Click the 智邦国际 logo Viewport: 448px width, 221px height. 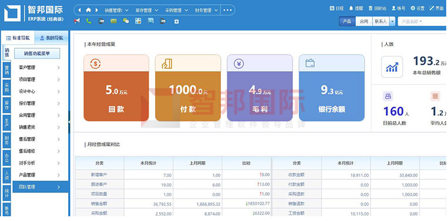coord(33,14)
